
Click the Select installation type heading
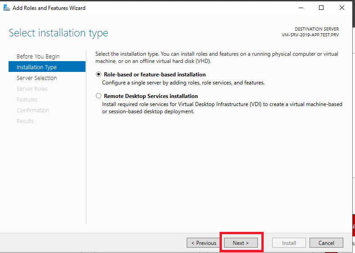[58, 33]
